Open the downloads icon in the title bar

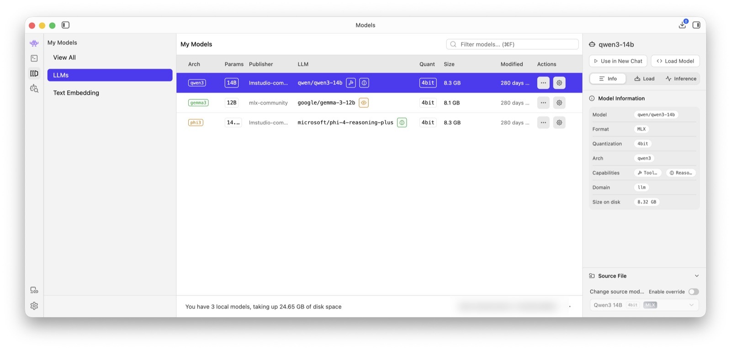(683, 25)
